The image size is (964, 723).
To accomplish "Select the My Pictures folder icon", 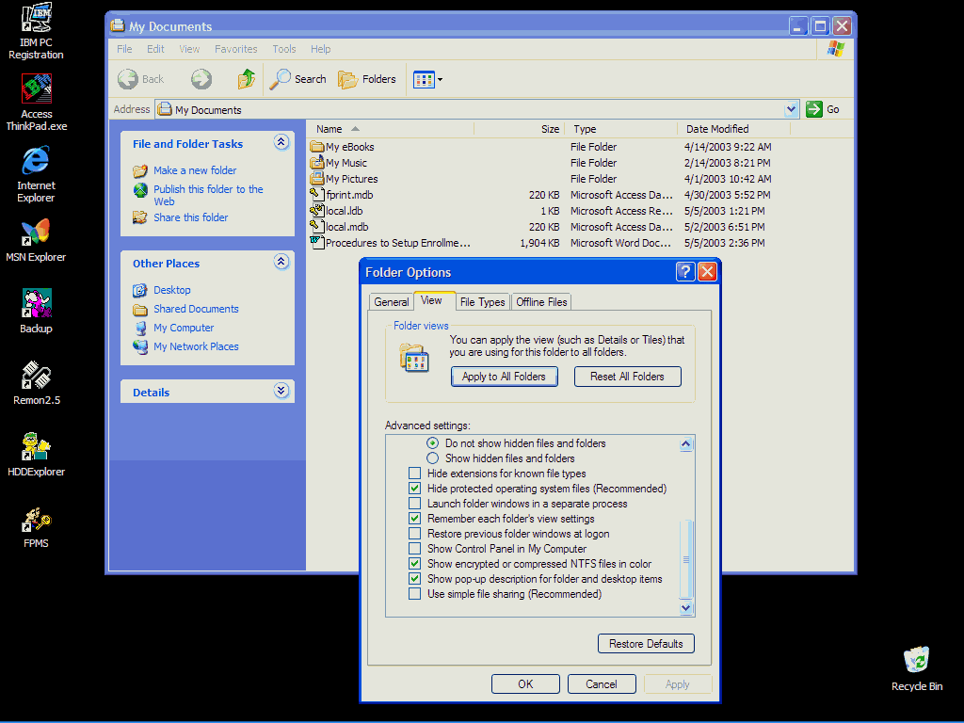I will 317,178.
